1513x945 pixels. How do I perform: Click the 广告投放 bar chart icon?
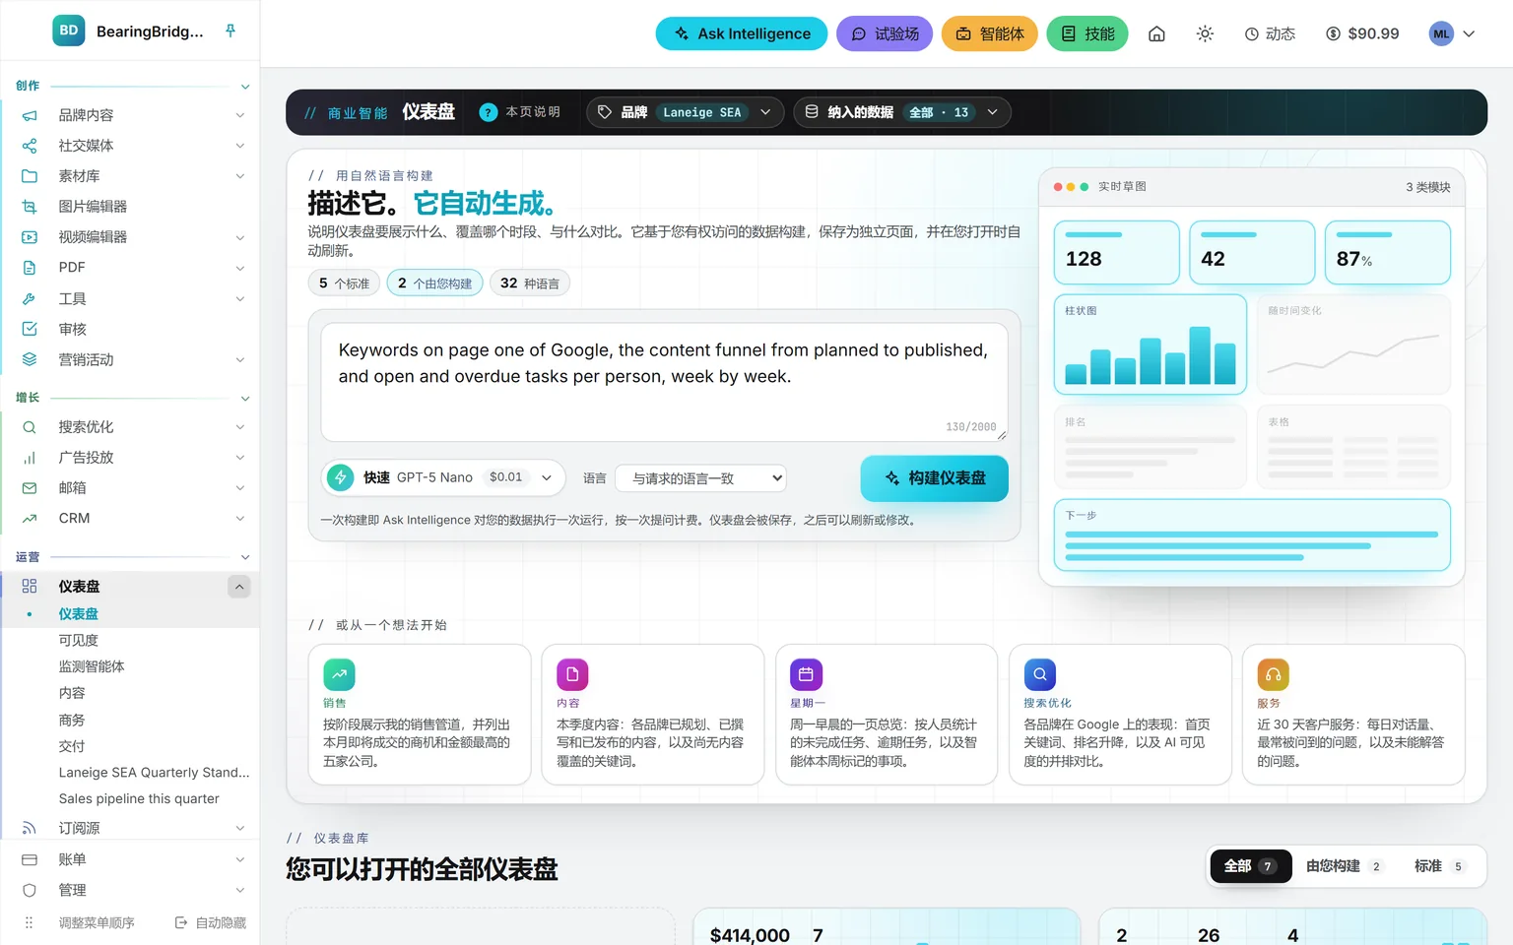coord(30,458)
